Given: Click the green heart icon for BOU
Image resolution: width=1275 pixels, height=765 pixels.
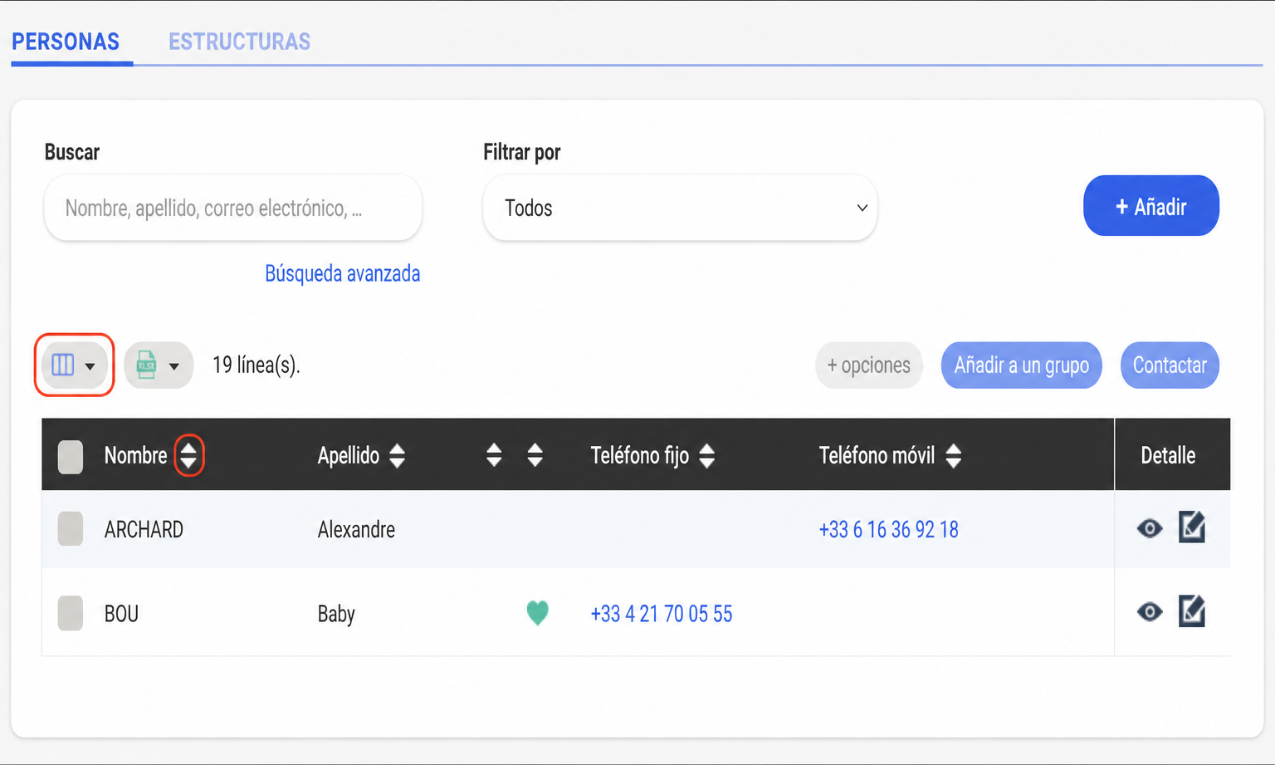Looking at the screenshot, I should coord(538,613).
